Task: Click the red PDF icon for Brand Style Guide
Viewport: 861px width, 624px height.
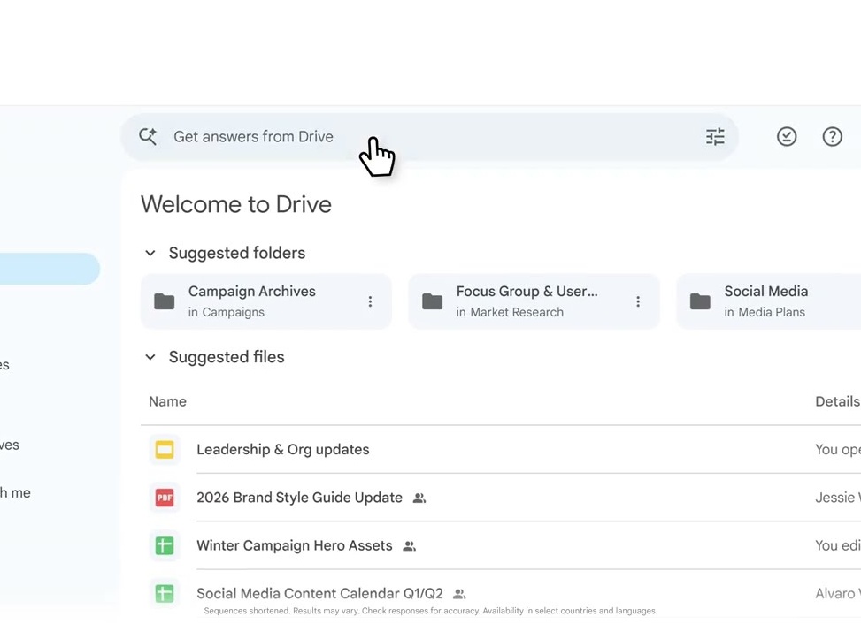Action: pos(165,498)
